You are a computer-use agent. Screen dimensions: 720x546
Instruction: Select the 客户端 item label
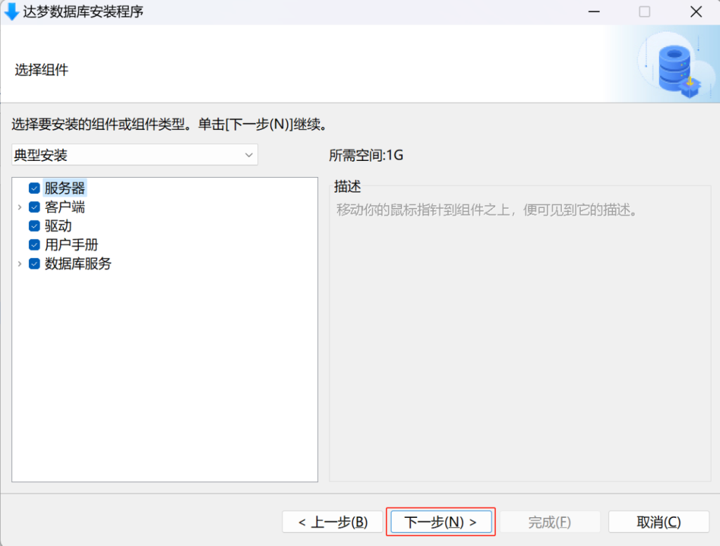tap(65, 207)
